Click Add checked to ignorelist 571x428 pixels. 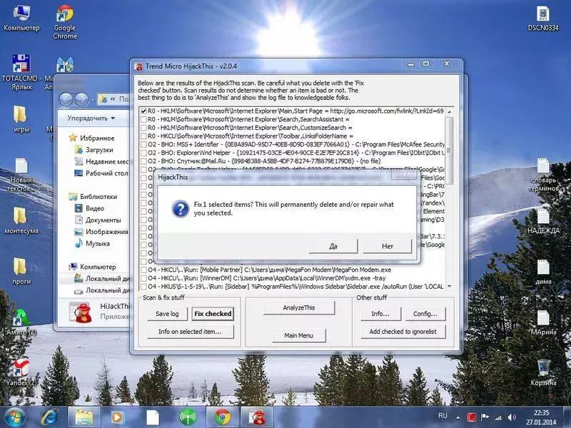(x=403, y=332)
